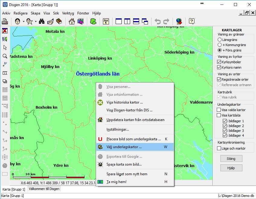
Task: Click the red X icon in left toolbar
Action: point(5,31)
